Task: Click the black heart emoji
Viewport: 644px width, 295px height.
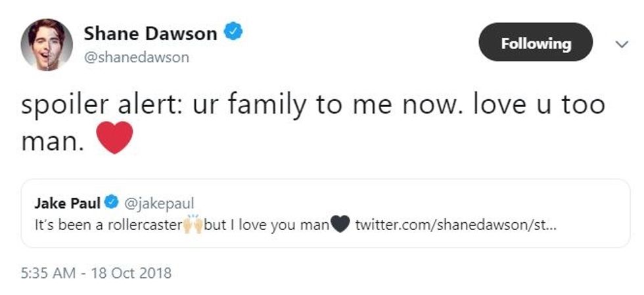Action: click(x=339, y=225)
